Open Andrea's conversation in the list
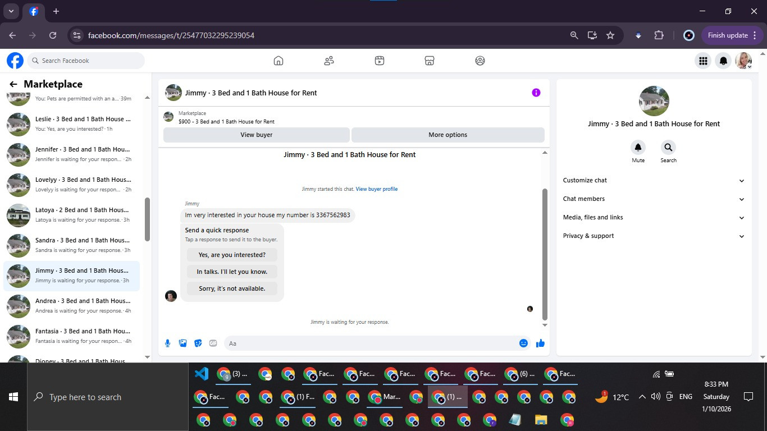This screenshot has width=767, height=431. pyautogui.click(x=72, y=306)
